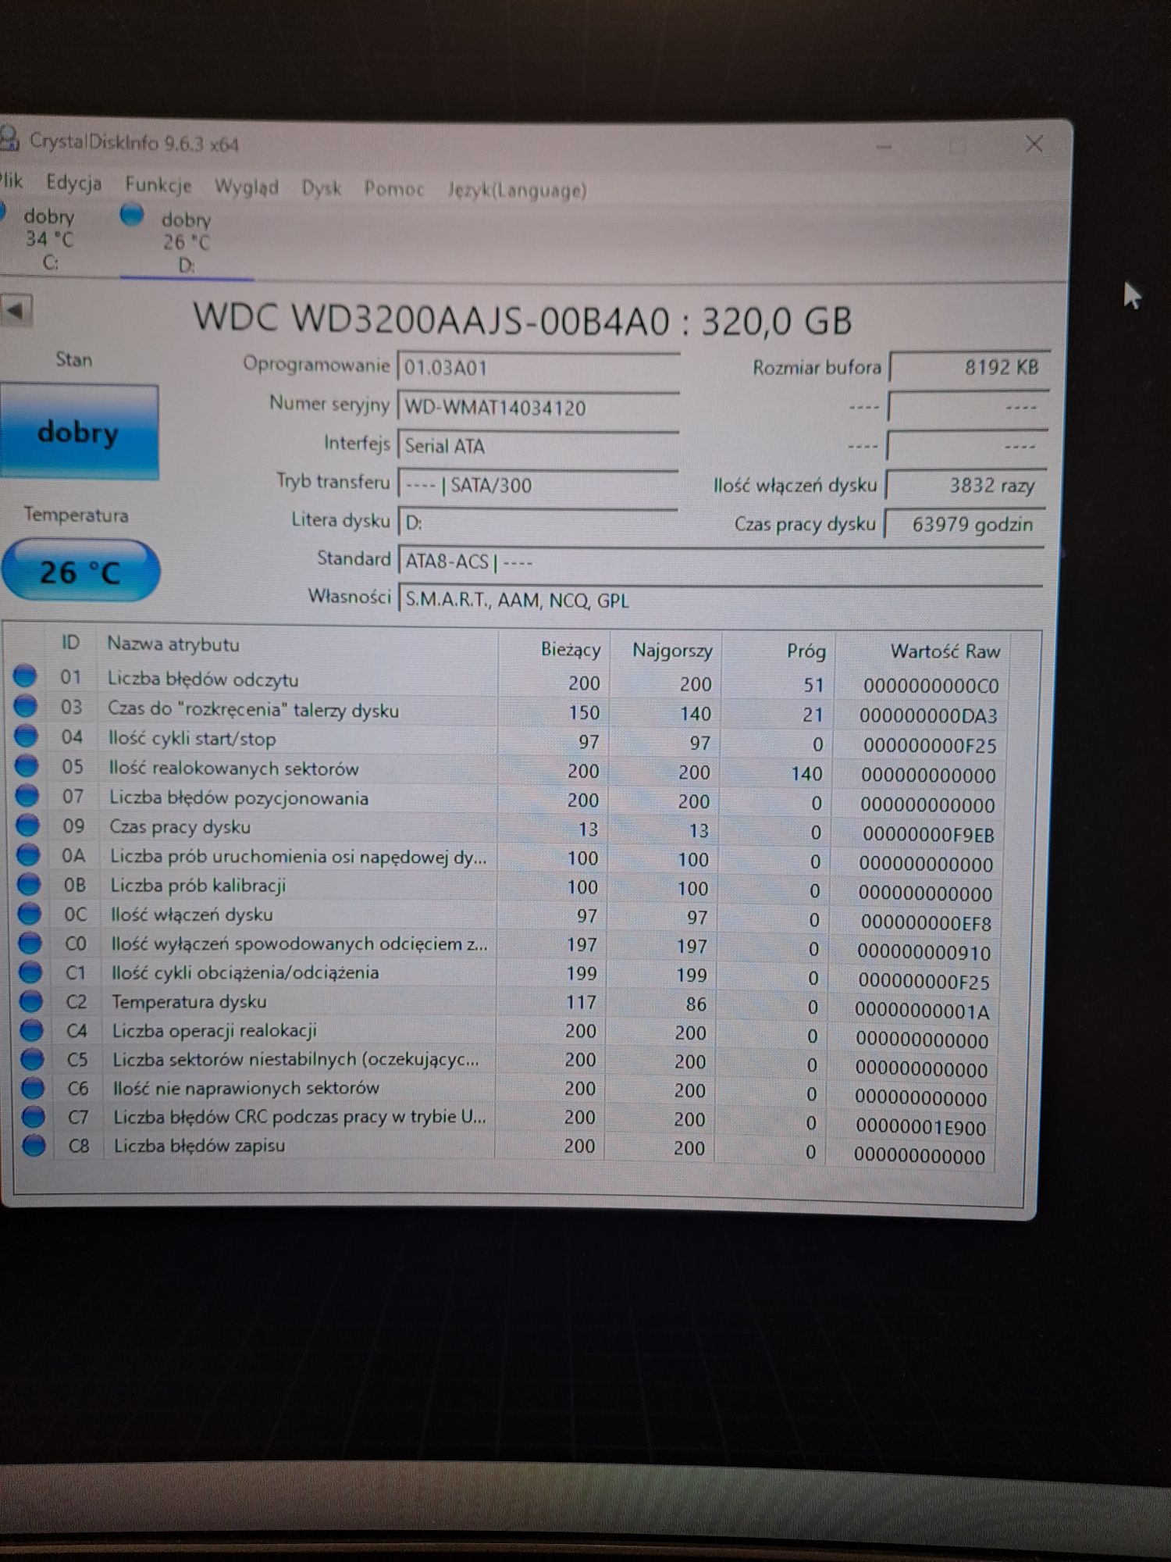1171x1562 pixels.
Task: Click status circle of attribute 09 row
Action: click(x=27, y=825)
